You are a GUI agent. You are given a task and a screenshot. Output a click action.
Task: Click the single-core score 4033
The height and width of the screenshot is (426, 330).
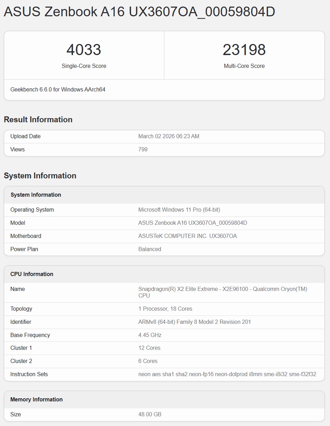[84, 50]
